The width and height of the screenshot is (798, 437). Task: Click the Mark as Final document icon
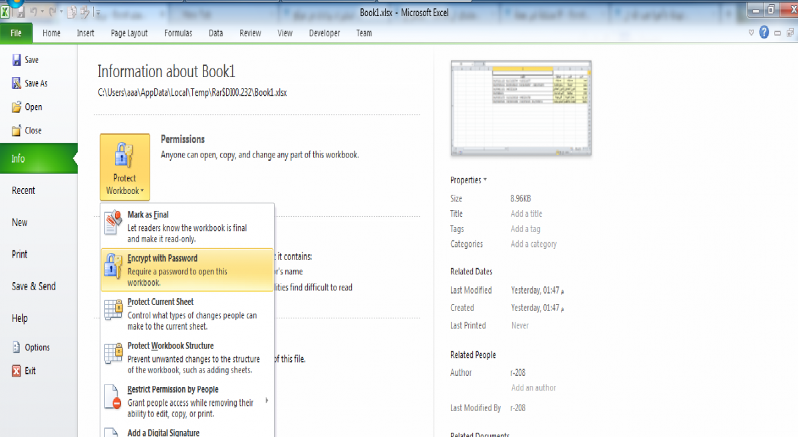click(x=114, y=224)
